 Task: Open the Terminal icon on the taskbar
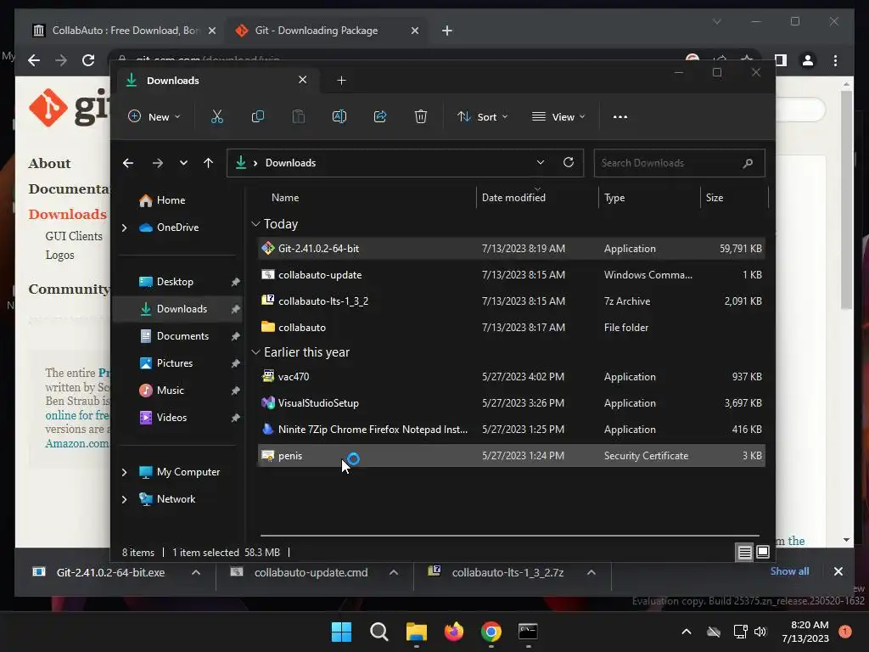(x=528, y=632)
